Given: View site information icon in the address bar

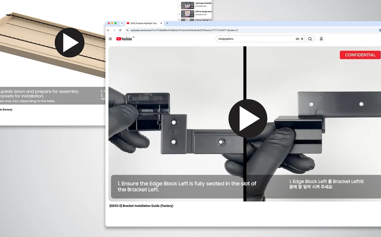Looking at the screenshot, I should coord(127,30).
